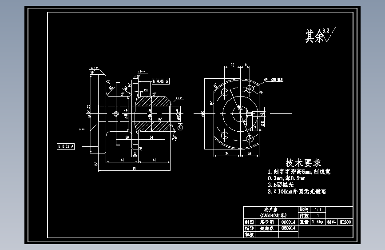
Task: Click the 6.3 surface roughness value
Action: coord(326,31)
